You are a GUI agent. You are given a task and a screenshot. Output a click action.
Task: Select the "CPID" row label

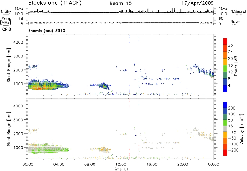(7, 29)
